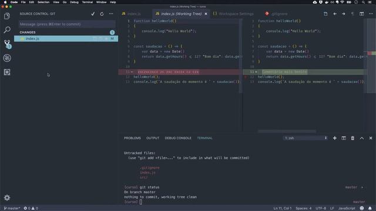Open the Apple menu

coord(5,2)
